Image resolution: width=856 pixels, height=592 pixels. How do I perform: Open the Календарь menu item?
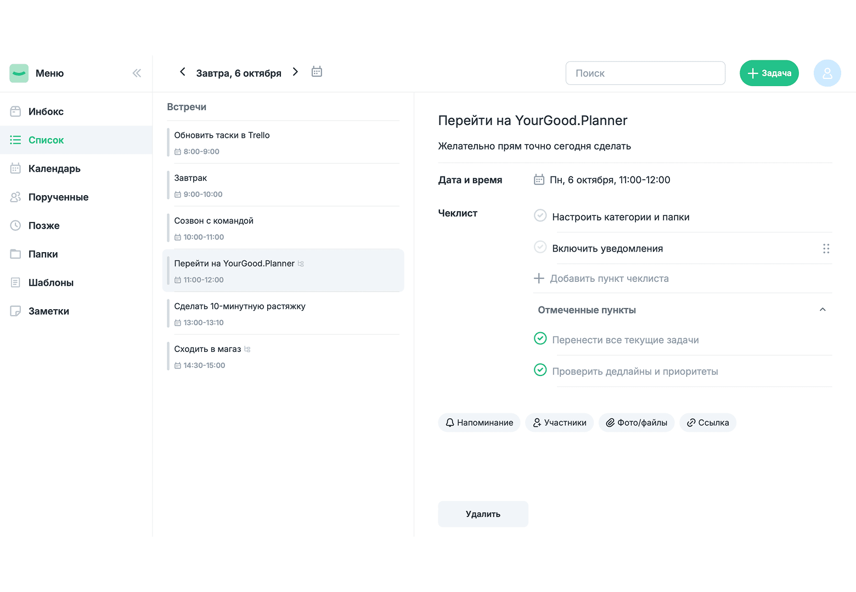(54, 168)
